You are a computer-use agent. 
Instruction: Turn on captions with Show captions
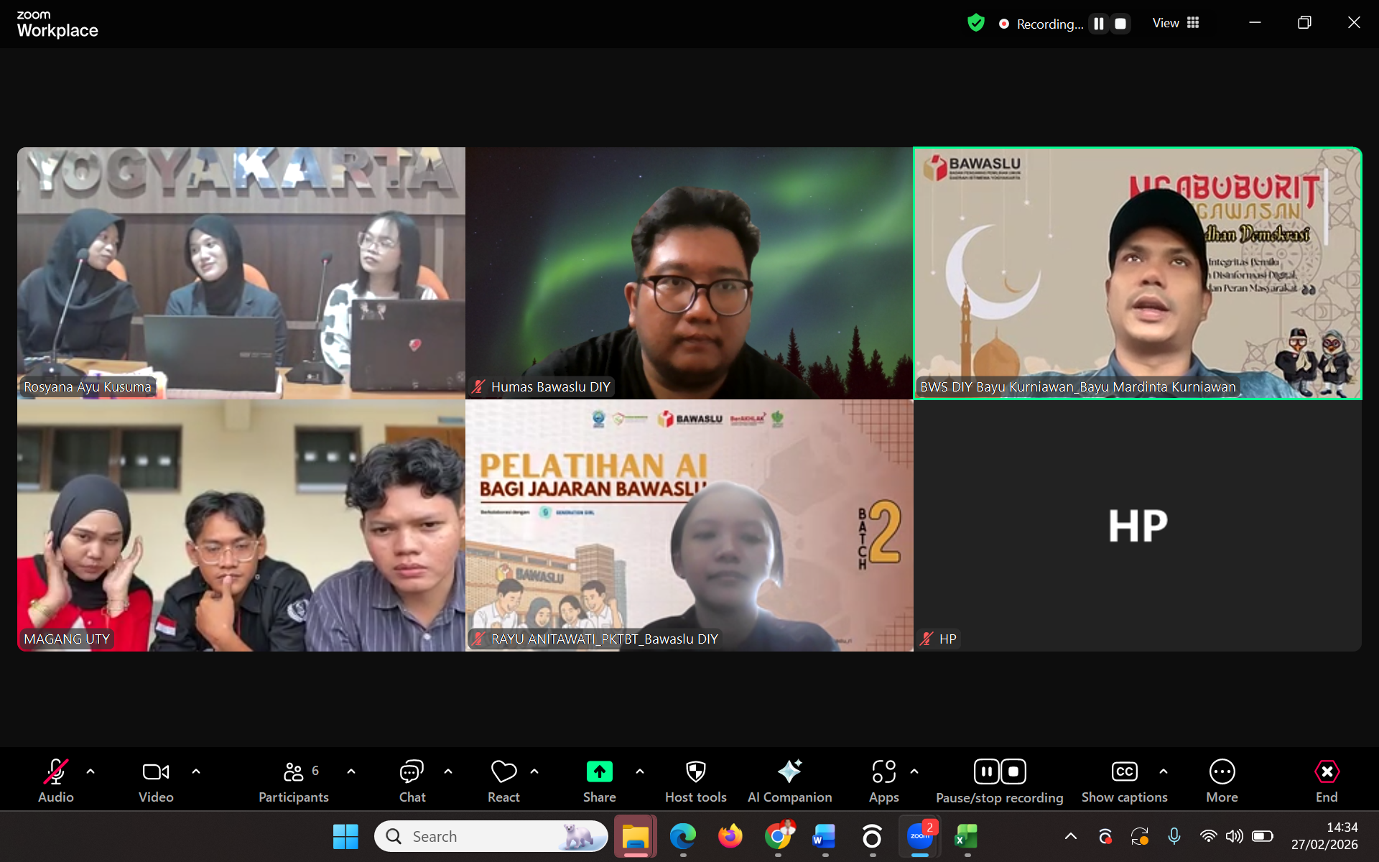pyautogui.click(x=1125, y=781)
